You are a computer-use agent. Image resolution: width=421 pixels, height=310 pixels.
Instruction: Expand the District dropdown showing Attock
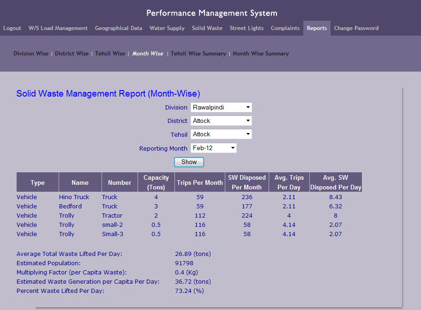[221, 121]
